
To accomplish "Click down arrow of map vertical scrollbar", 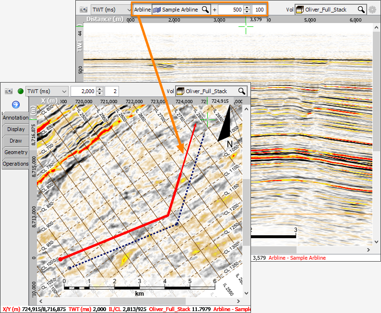I will (x=246, y=293).
